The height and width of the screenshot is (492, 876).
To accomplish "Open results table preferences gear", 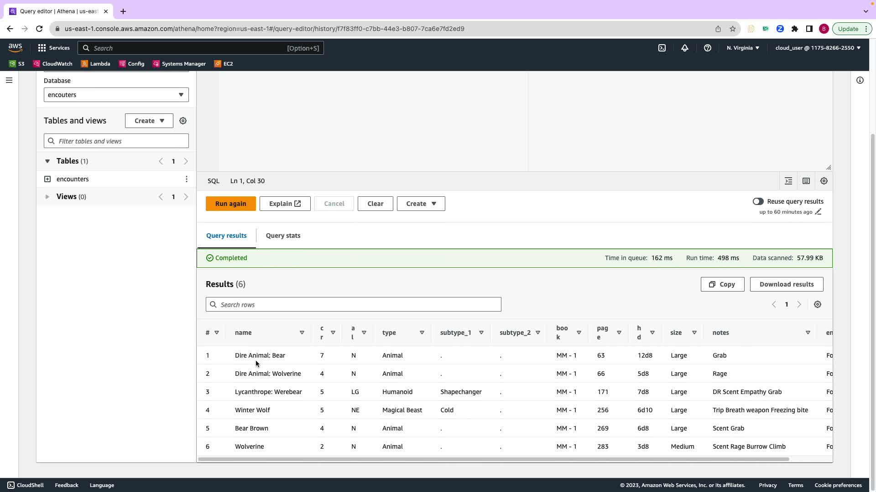I will click(818, 304).
